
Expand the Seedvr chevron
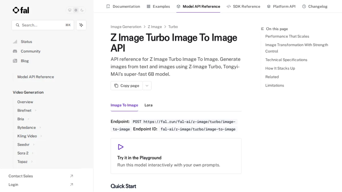click(x=34, y=144)
